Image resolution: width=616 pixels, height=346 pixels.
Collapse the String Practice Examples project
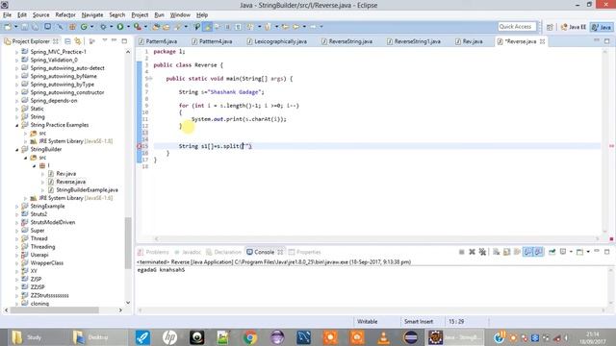(17, 125)
